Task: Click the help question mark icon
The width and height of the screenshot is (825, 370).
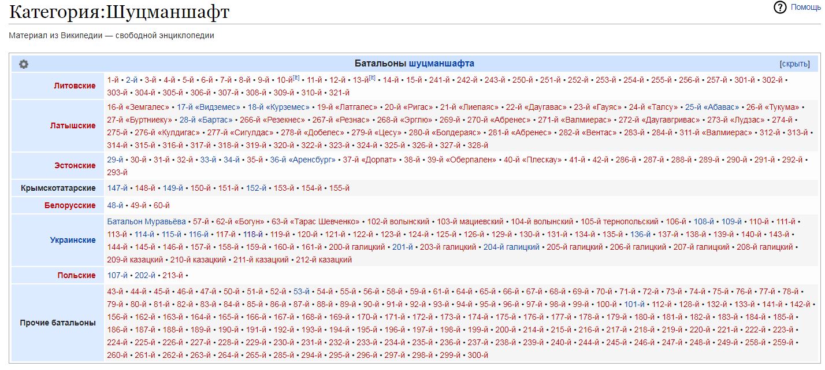Action: pyautogui.click(x=781, y=8)
